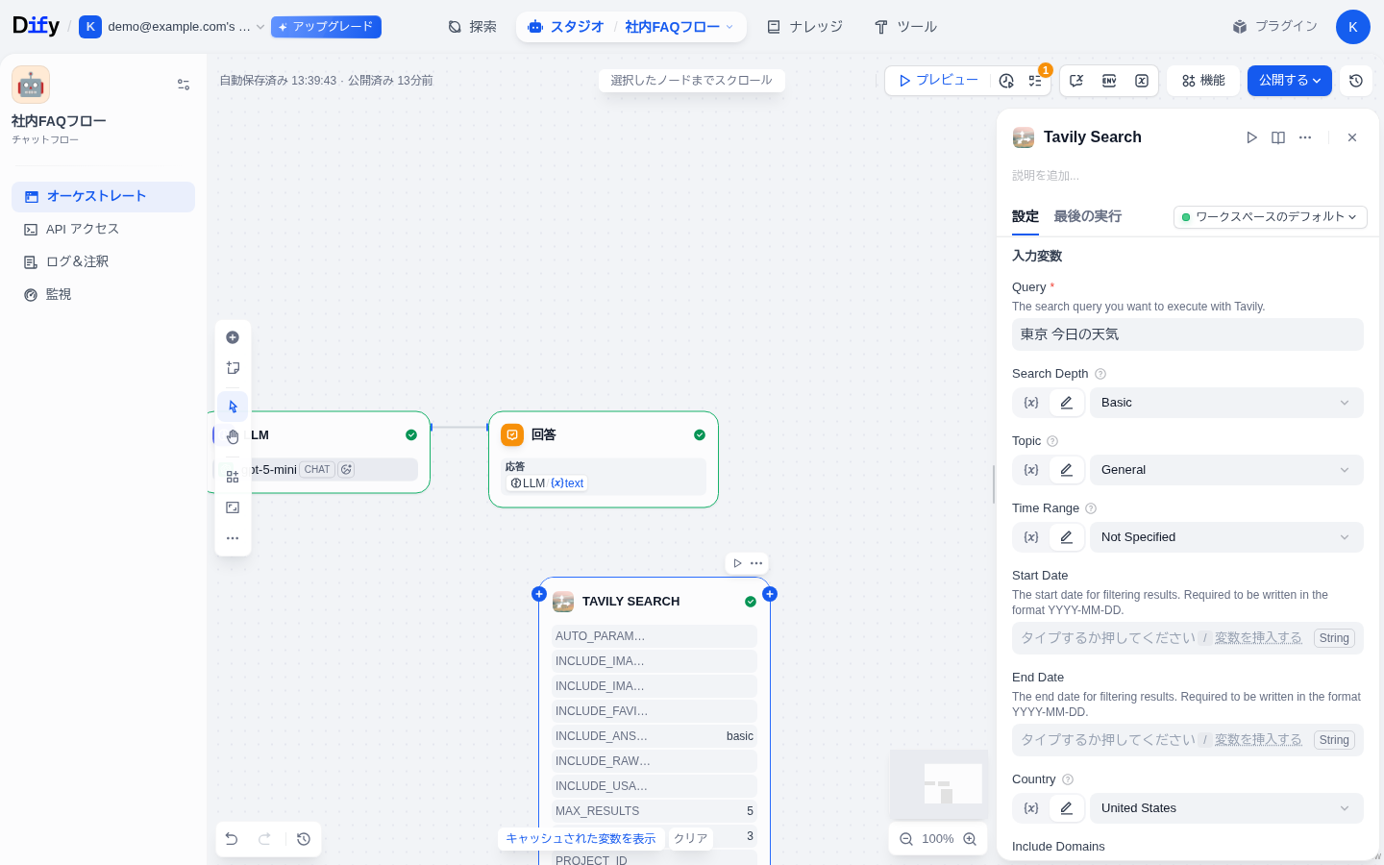Open the 社内FAQフロー app switcher dropdown
Screen dimensions: 1384x865
(679, 27)
